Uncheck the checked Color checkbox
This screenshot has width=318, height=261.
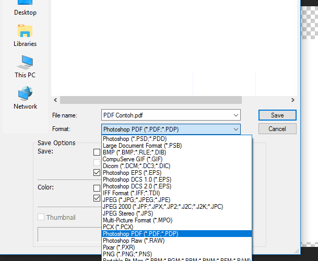tap(97, 198)
